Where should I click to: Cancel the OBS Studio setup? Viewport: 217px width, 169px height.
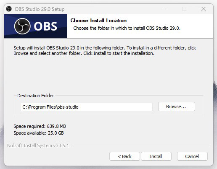(x=192, y=156)
